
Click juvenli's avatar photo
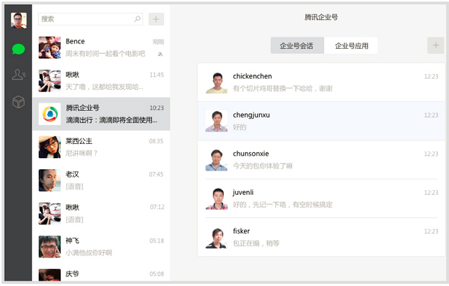point(216,198)
